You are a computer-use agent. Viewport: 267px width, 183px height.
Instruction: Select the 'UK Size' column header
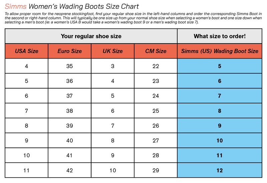[112, 51]
